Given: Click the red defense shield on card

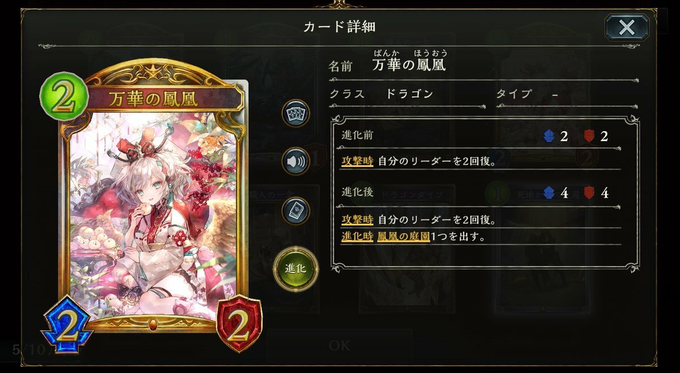Looking at the screenshot, I should click(239, 324).
